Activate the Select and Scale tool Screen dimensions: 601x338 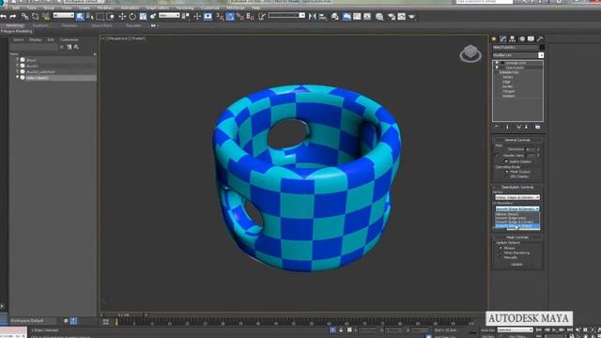click(143, 17)
